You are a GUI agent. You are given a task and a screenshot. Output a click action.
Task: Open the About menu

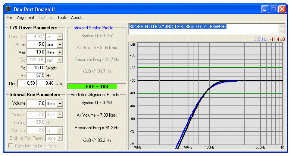(76, 17)
